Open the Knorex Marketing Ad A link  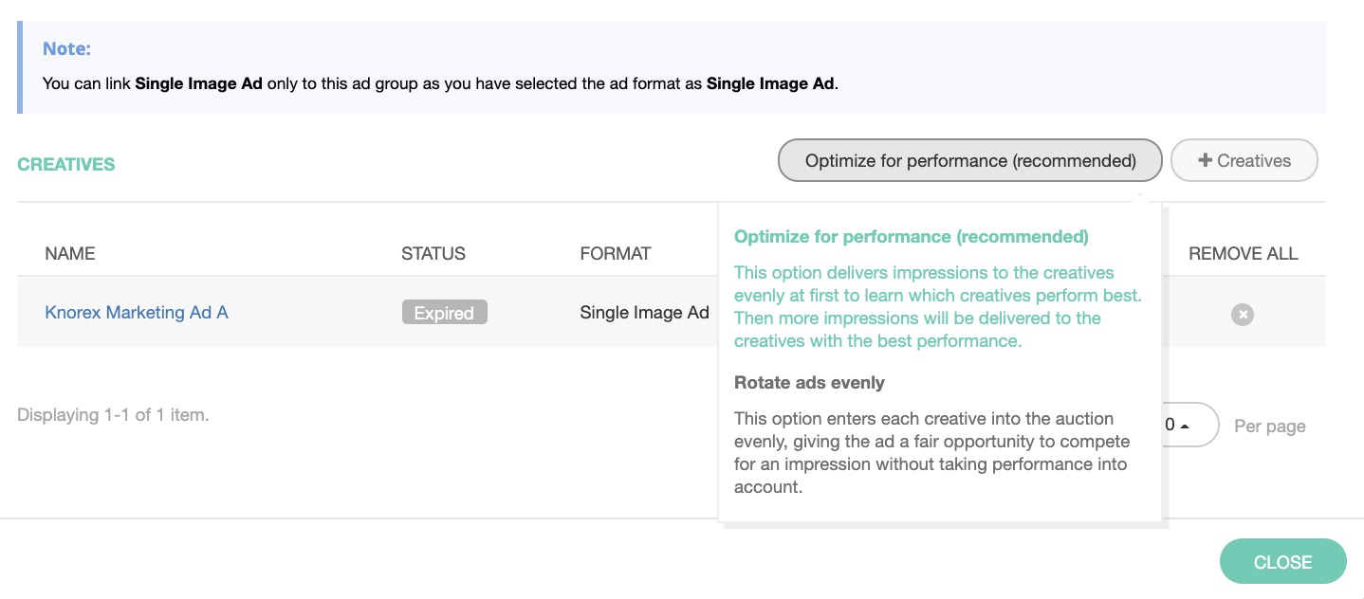pos(137,312)
